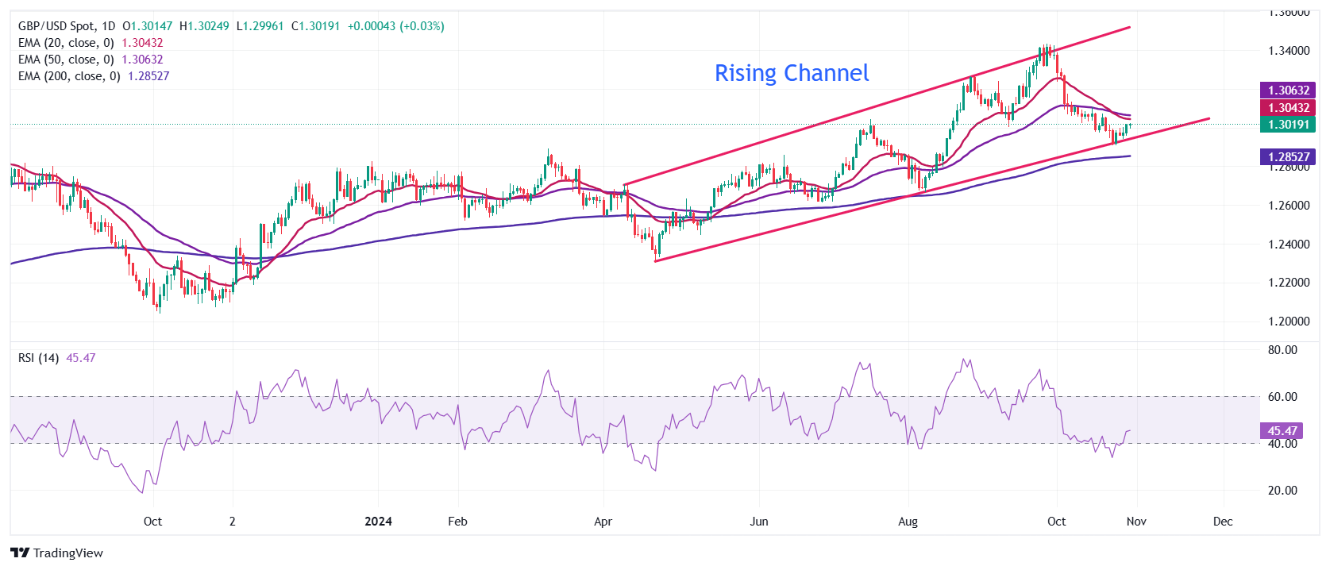Click the 1.30632 purple price label
Screen dimensions: 1330x570
point(1288,91)
